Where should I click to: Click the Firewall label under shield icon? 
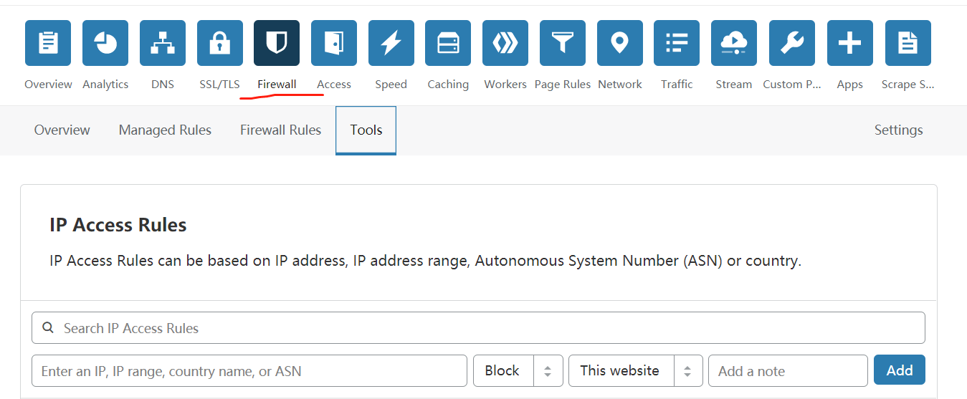coord(277,85)
